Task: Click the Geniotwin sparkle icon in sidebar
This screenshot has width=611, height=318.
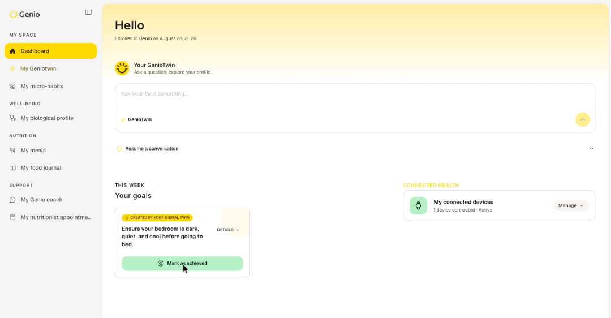Action: pos(12,68)
